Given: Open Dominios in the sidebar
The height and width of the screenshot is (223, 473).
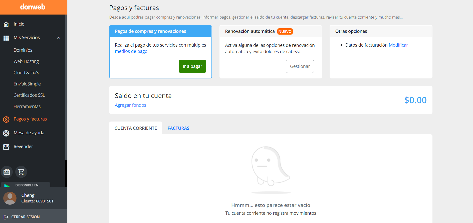Looking at the screenshot, I should pyautogui.click(x=23, y=50).
